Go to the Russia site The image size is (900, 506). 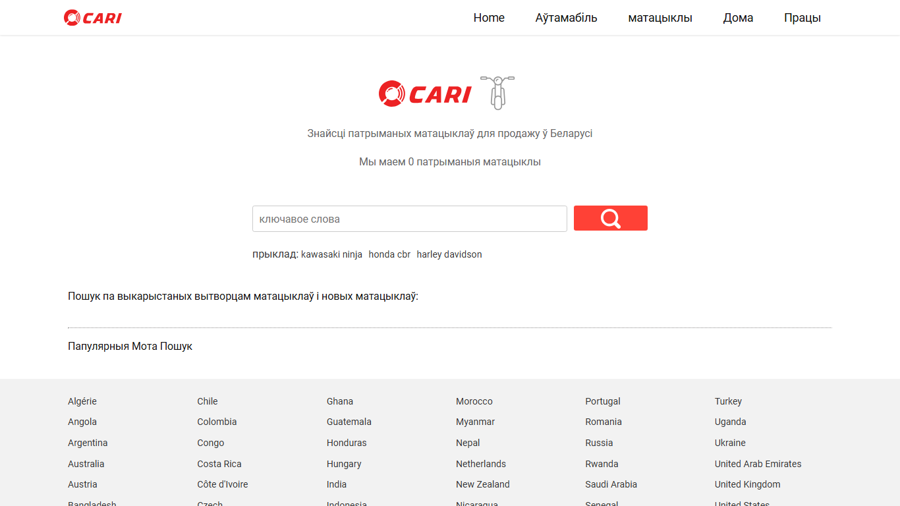[599, 443]
